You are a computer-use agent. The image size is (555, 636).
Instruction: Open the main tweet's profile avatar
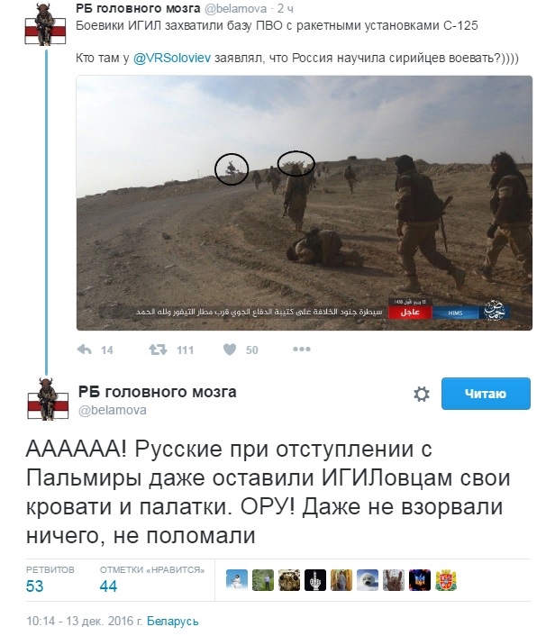pos(48,399)
